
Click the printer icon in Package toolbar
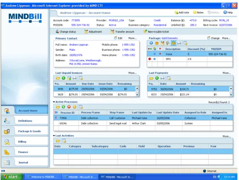coord(179,43)
